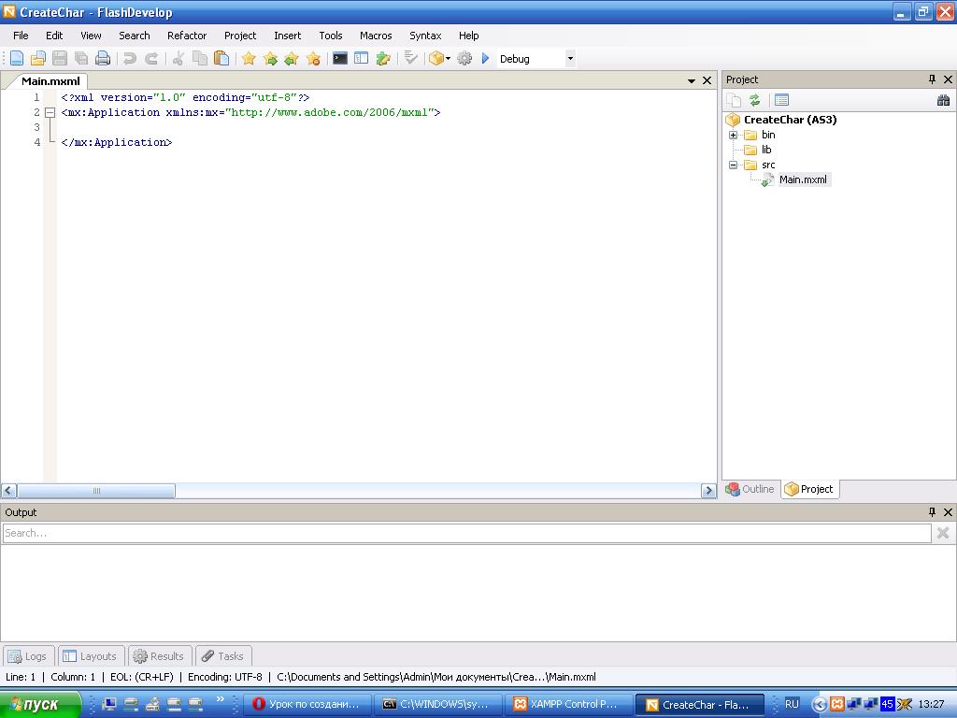Pin the Project panel
The image size is (957, 718).
coord(932,79)
